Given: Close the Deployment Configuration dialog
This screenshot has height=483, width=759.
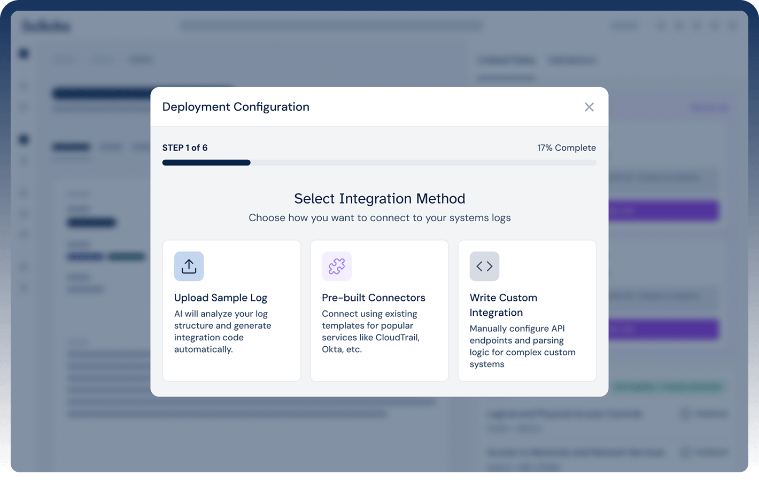Looking at the screenshot, I should coord(589,107).
